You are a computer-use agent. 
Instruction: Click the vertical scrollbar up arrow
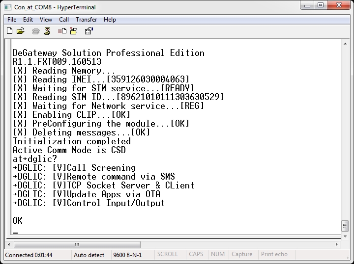click(345, 44)
